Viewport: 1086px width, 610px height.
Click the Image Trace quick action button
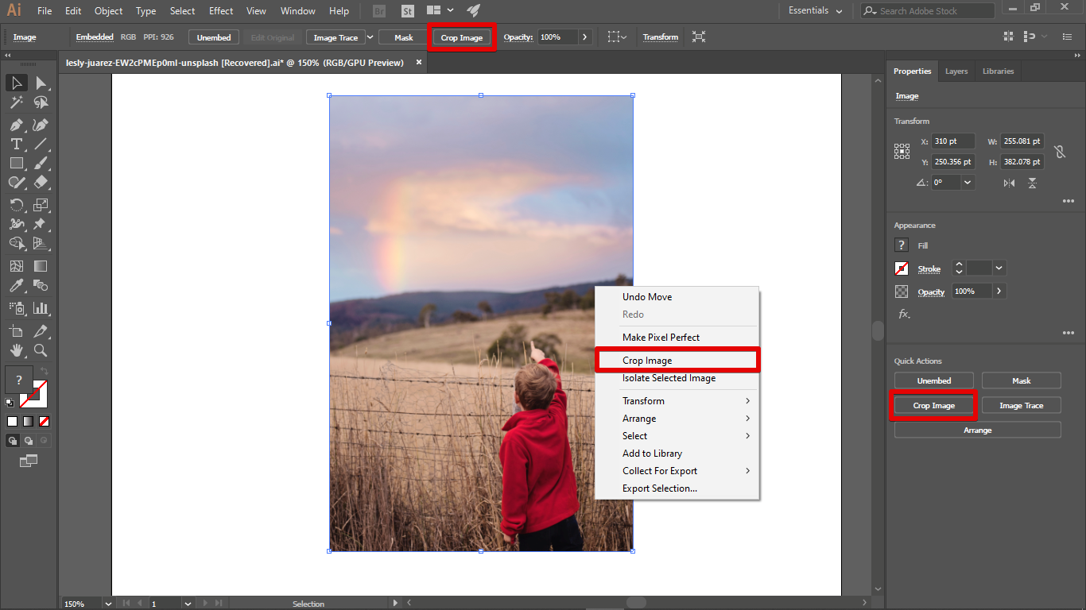coord(1021,405)
